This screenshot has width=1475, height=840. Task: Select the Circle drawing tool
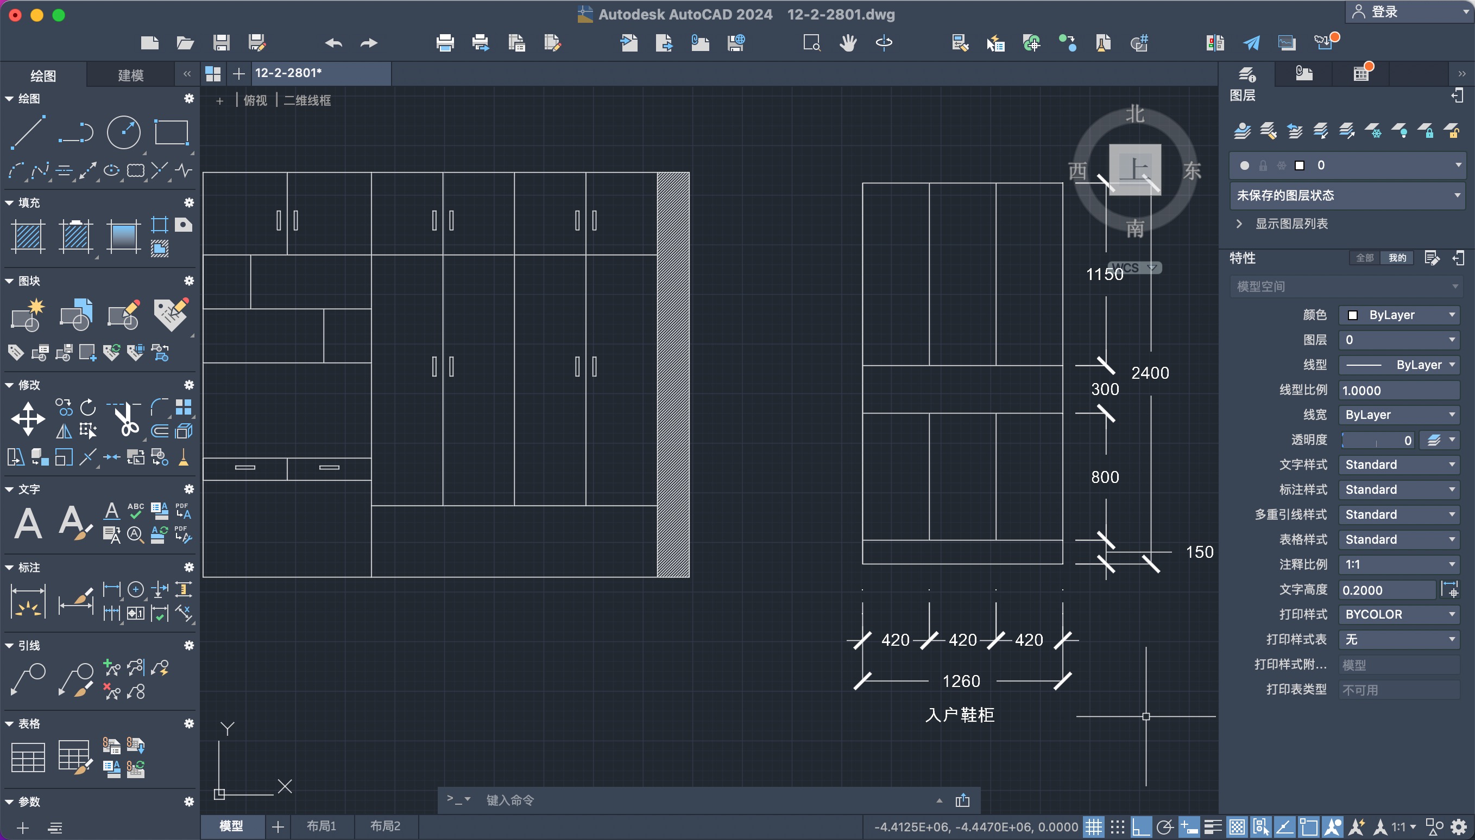[123, 132]
